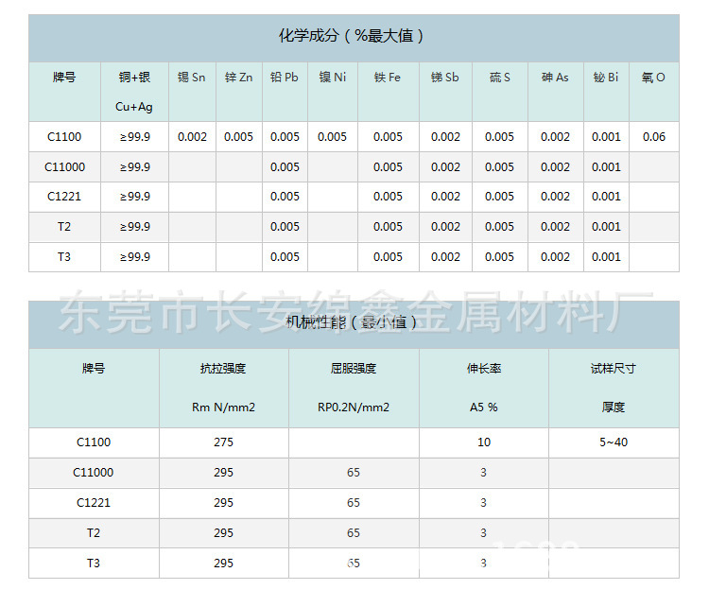Viewport: 709px width, 607px height.
Task: Select the elongation value 10 for C1100
Action: point(483,442)
